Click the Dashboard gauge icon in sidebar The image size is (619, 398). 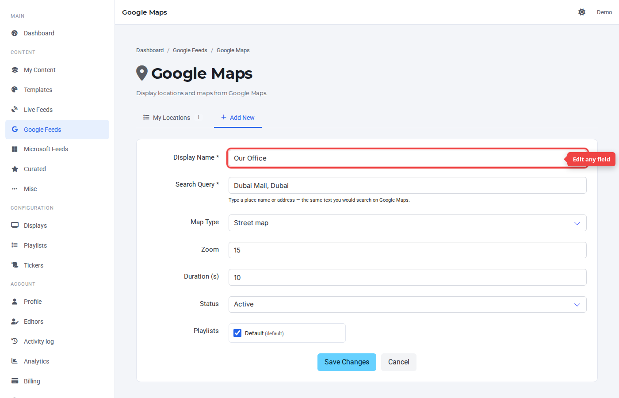coord(15,33)
